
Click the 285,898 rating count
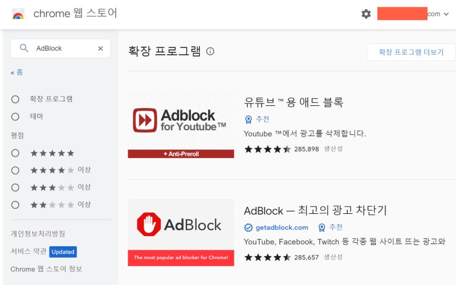pos(307,149)
